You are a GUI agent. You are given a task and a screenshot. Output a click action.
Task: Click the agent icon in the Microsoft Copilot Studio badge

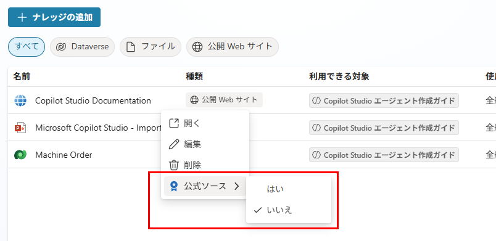(x=316, y=128)
